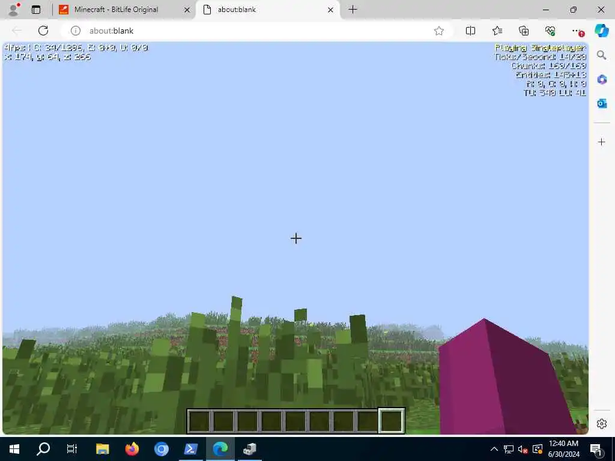Restore down the Edge window

(x=574, y=10)
